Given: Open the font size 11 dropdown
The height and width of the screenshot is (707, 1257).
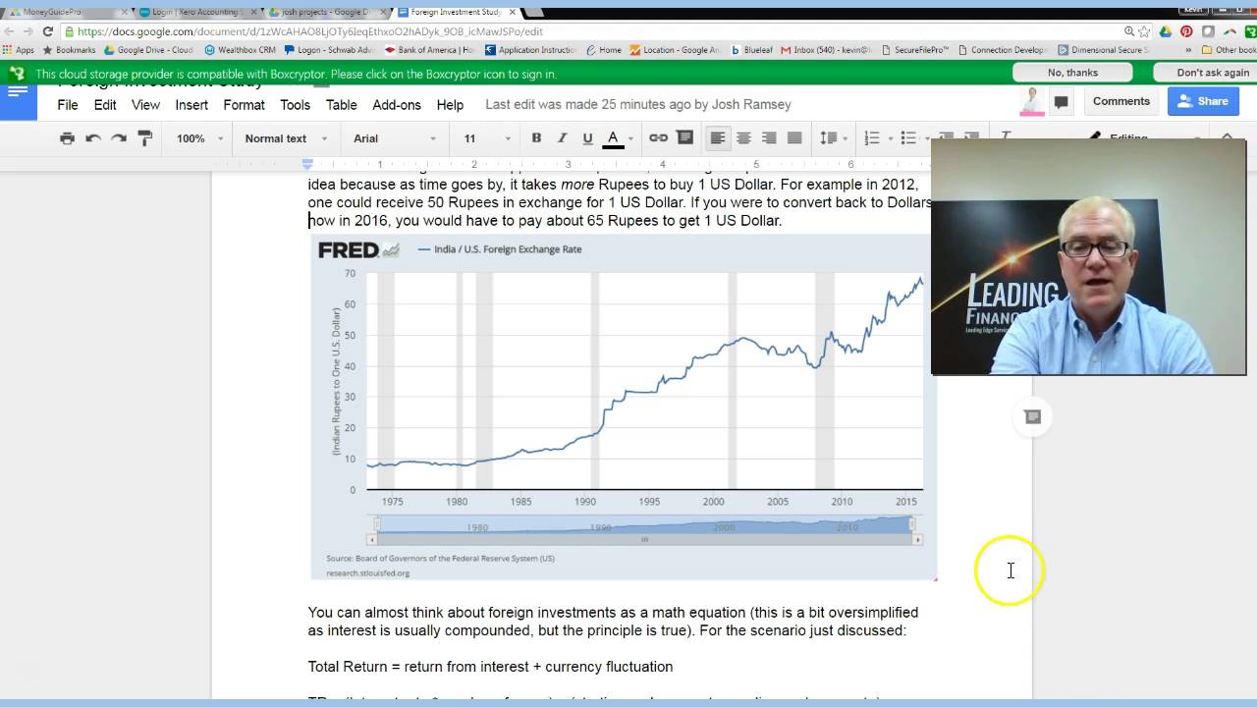Looking at the screenshot, I should pos(487,138).
